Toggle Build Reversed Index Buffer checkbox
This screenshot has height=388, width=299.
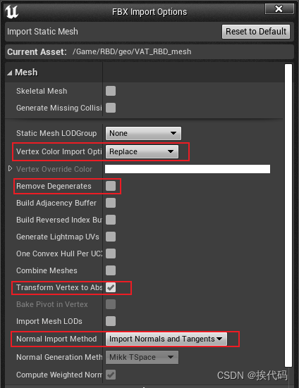pos(111,220)
